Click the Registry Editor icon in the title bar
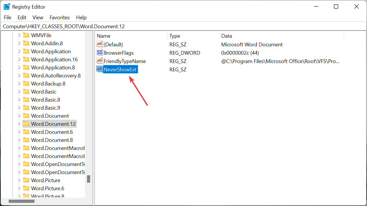Viewport: 367px width, 206px height. click(x=6, y=6)
